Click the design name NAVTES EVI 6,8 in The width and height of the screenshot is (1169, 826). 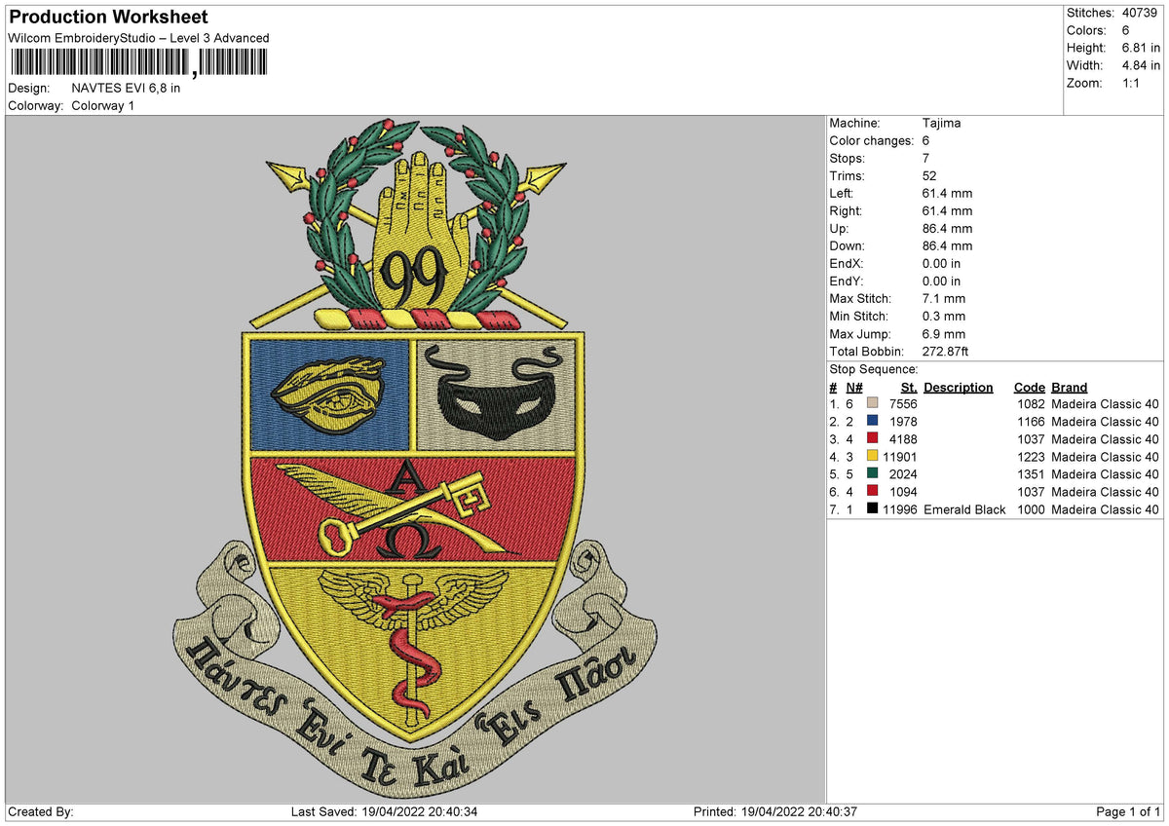[x=126, y=88]
